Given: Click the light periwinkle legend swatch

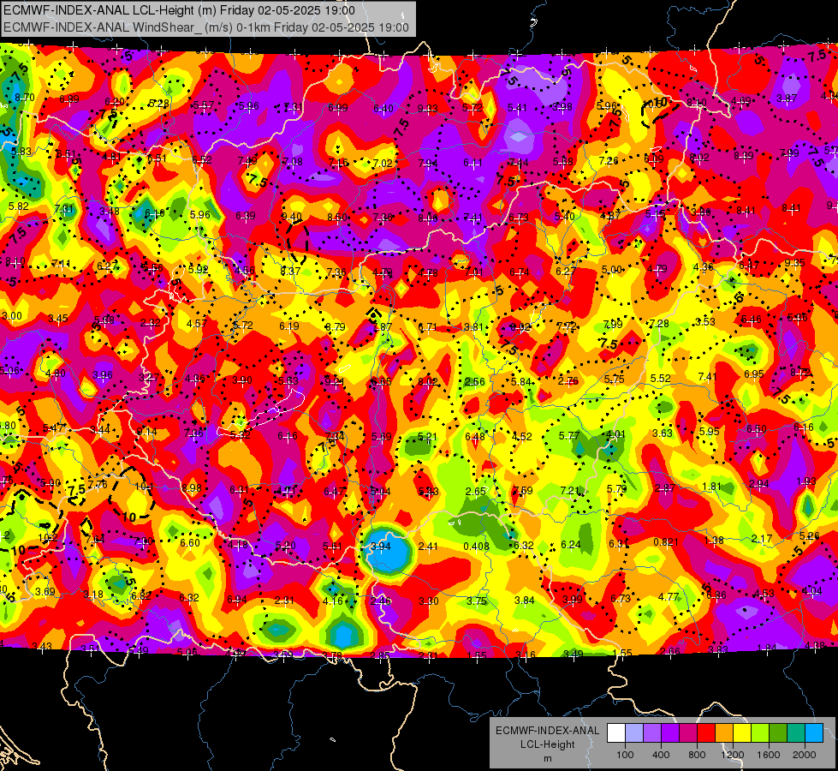Looking at the screenshot, I should [x=634, y=733].
